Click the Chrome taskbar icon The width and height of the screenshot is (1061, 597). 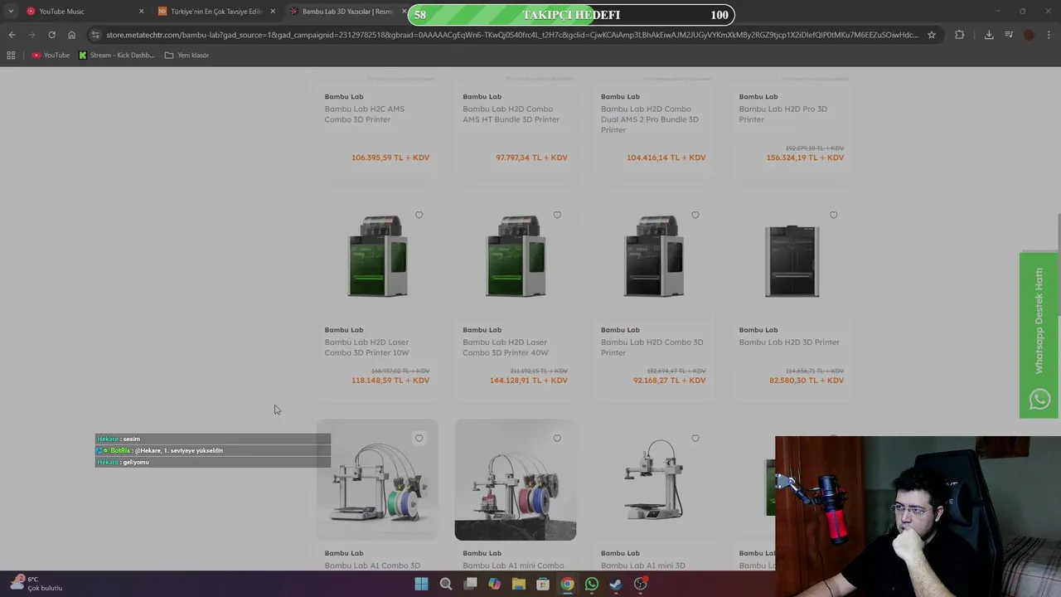click(567, 584)
